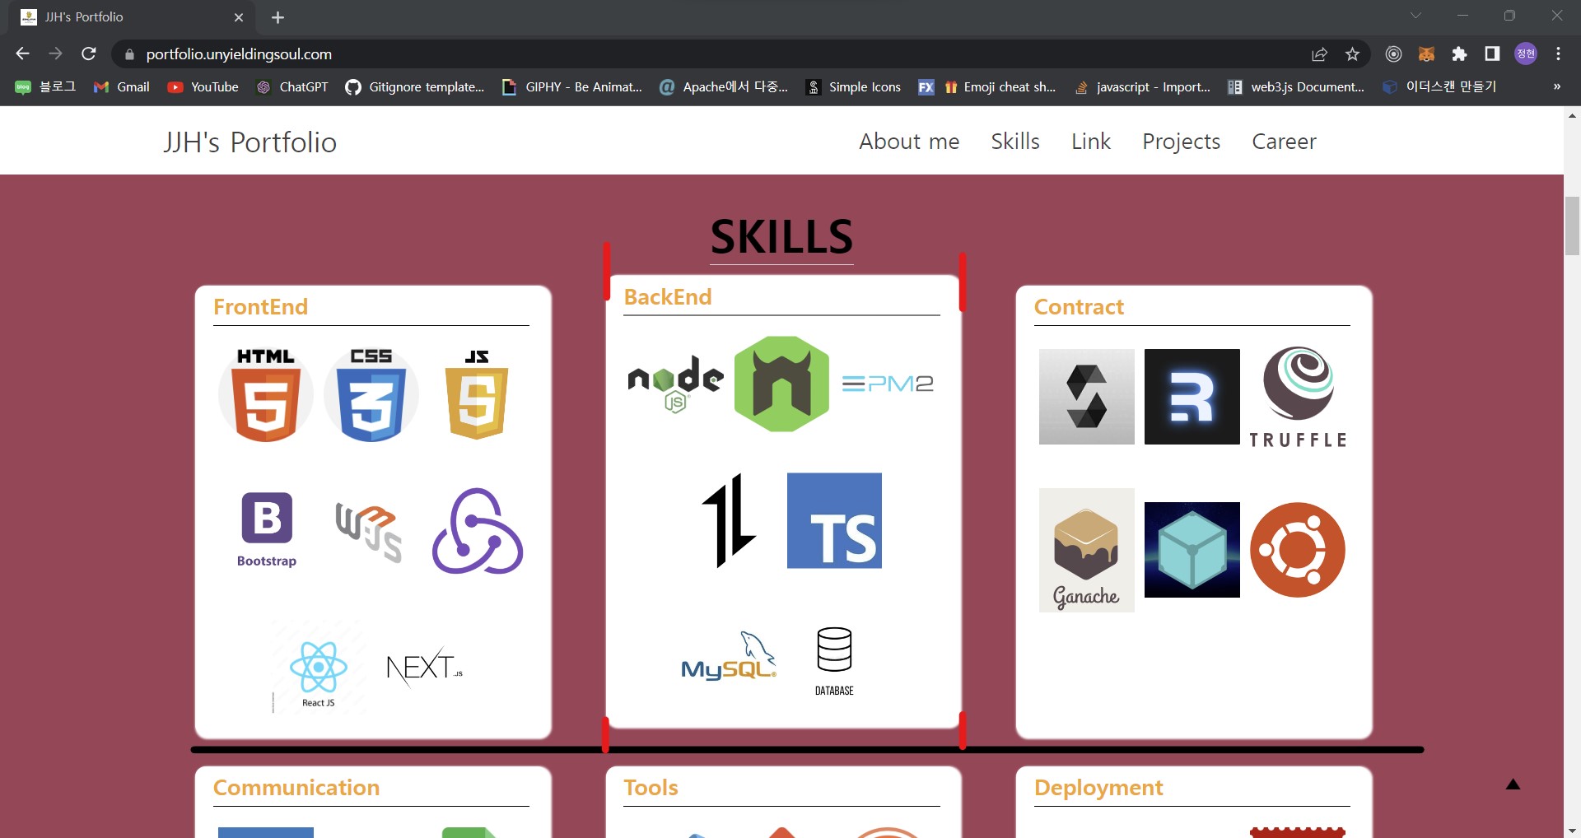Go back to previous page
1581x838 pixels.
coord(22,54)
